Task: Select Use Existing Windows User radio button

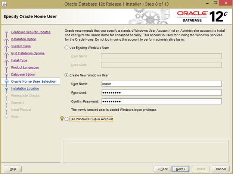Action: (66, 48)
